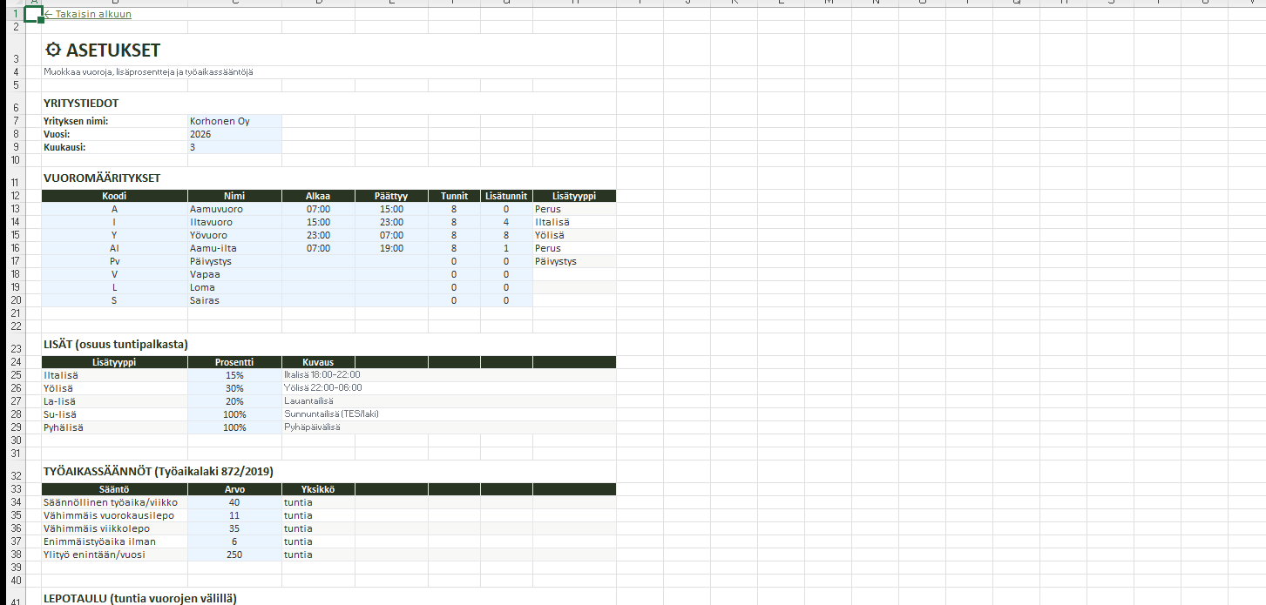1266x605 pixels.
Task: Select the Vähimmäis viikkolepo value 35
Action: point(234,528)
